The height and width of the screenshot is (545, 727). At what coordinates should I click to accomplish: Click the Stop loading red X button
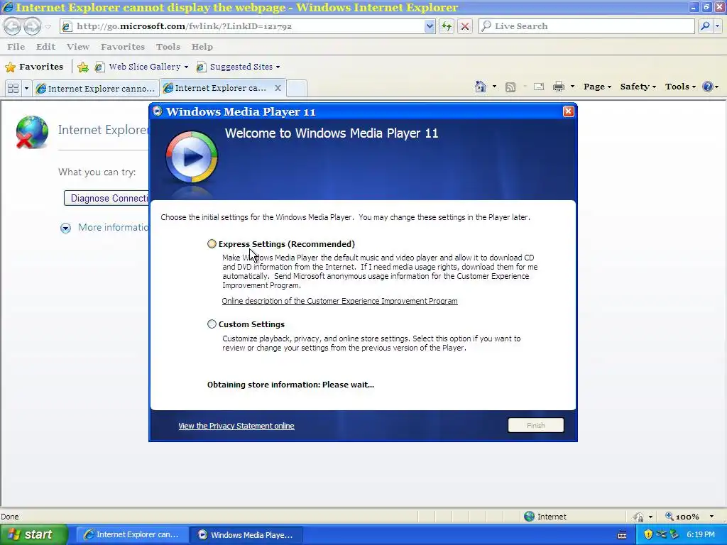[x=465, y=26]
